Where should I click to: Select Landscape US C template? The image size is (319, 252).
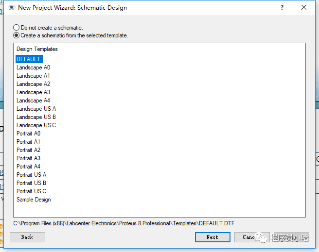pyautogui.click(x=36, y=125)
